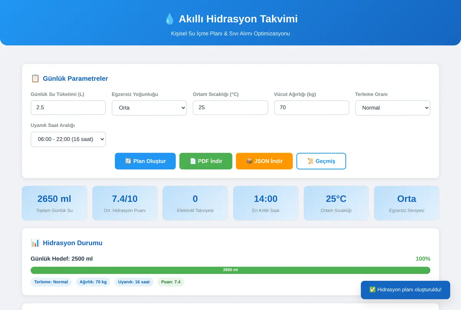Click the green checkmark icon in toast notification
The width and height of the screenshot is (461, 310).
tap(372, 290)
